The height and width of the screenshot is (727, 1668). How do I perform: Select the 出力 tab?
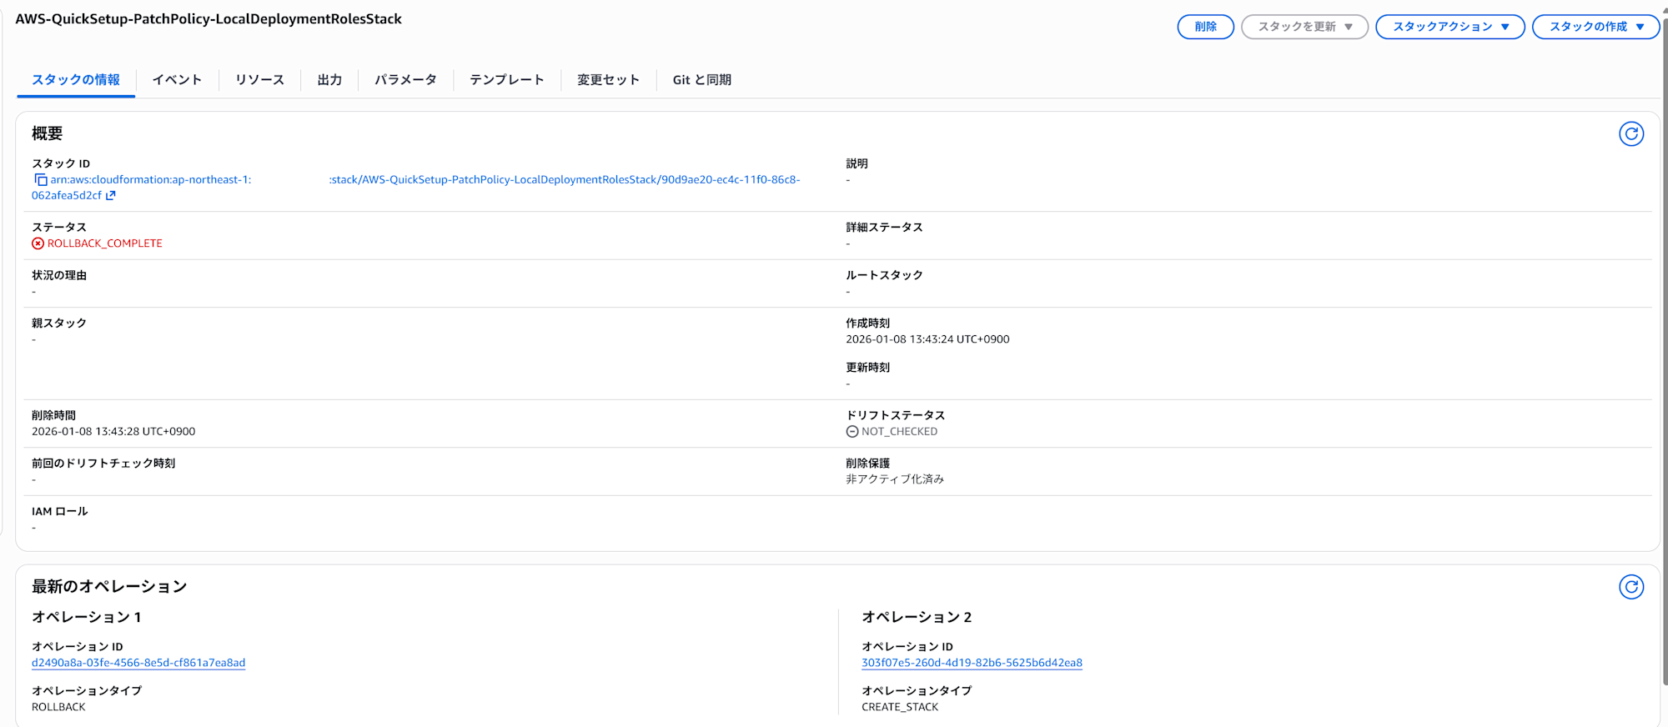tap(329, 80)
